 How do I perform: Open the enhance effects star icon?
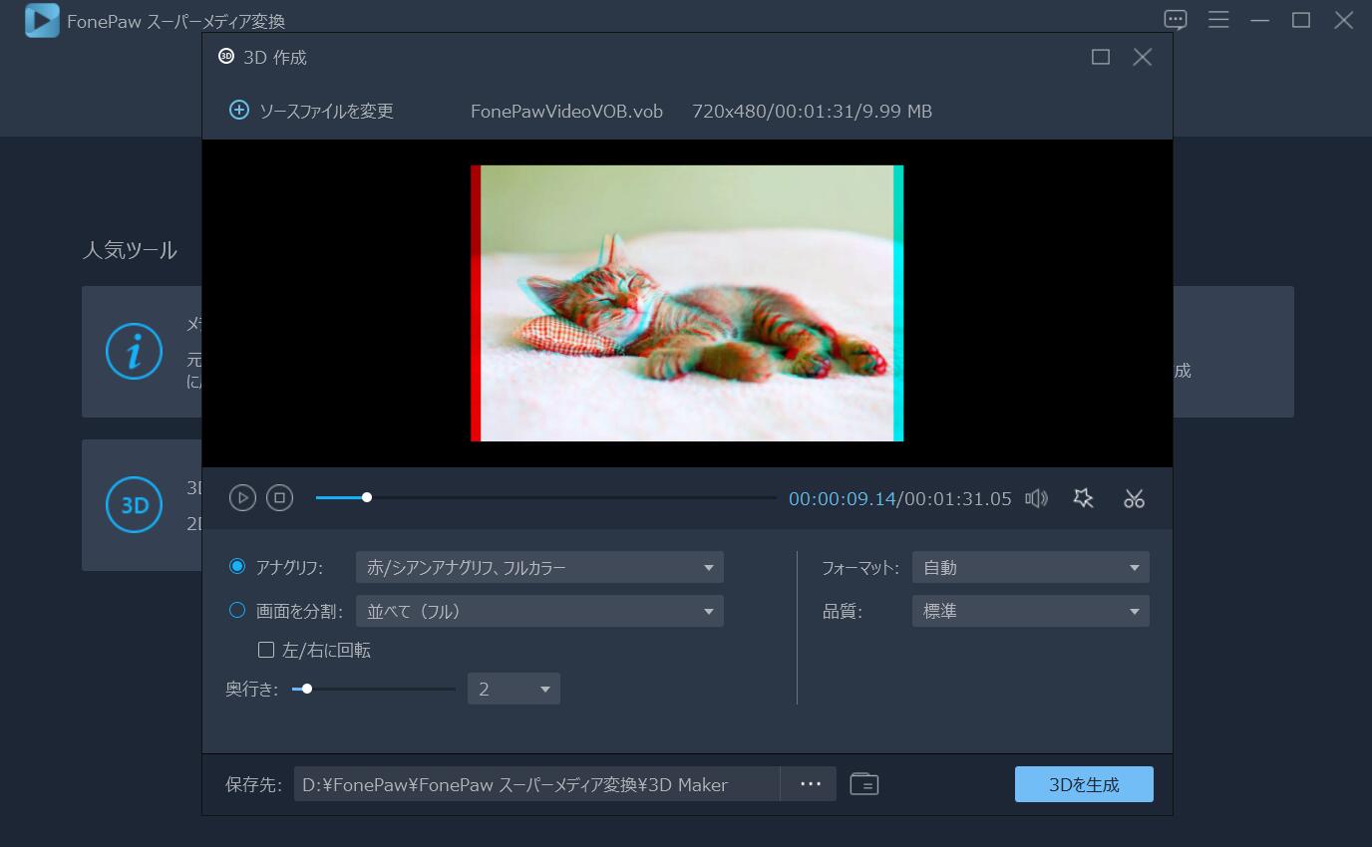[1084, 498]
